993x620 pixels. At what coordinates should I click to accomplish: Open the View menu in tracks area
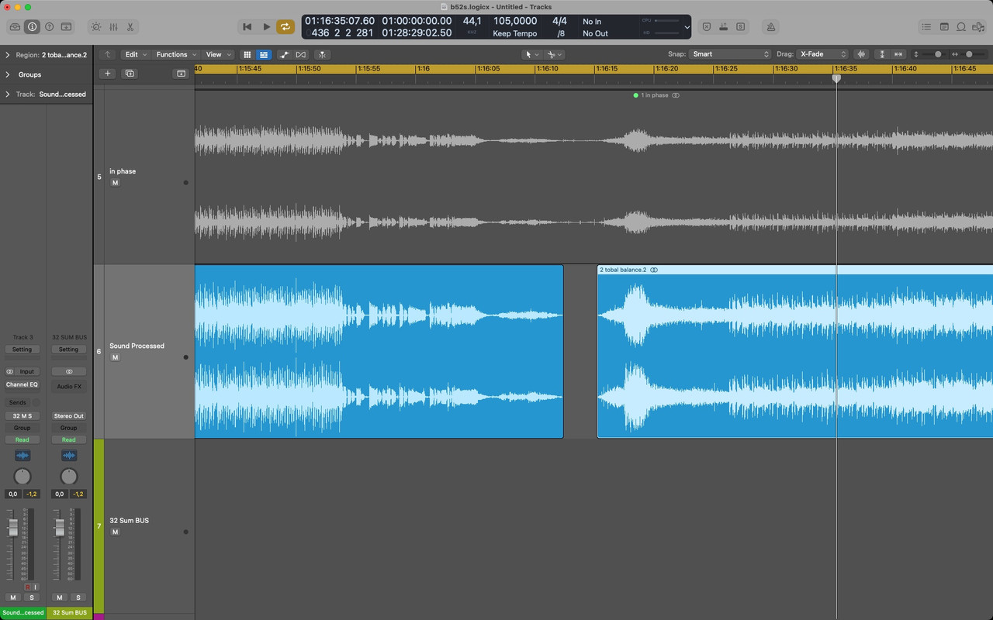coord(217,54)
